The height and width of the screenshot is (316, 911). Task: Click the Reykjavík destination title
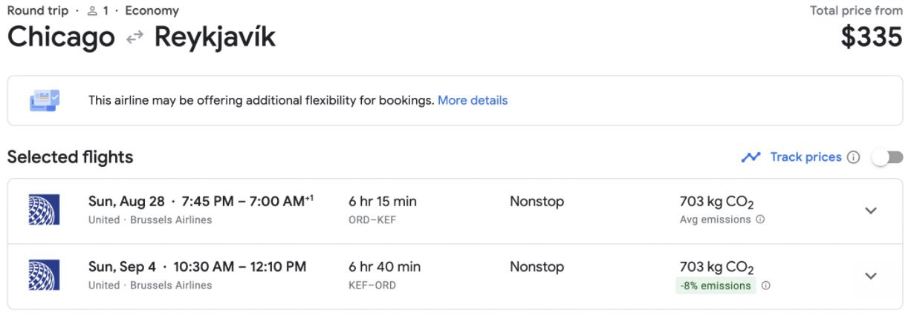coord(215,38)
